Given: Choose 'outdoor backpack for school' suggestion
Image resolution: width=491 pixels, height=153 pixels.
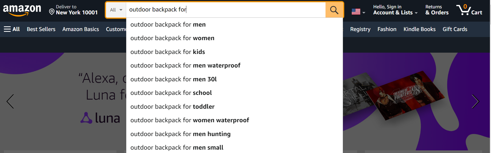Looking at the screenshot, I should tap(171, 93).
